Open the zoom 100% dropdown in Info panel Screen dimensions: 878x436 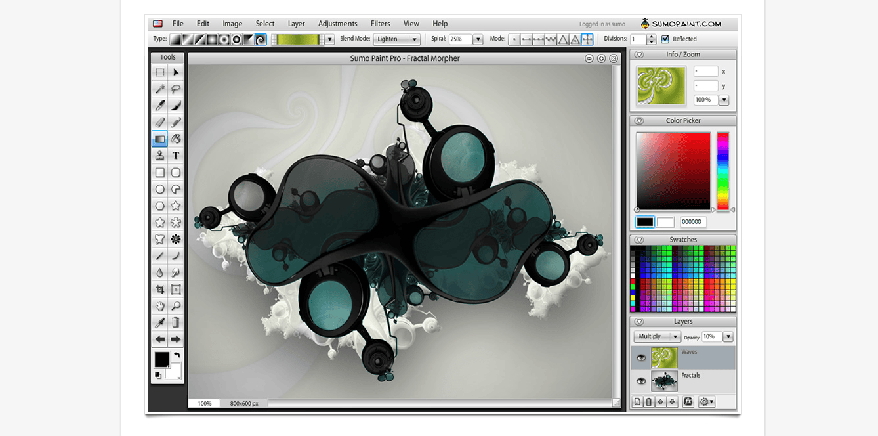point(724,100)
